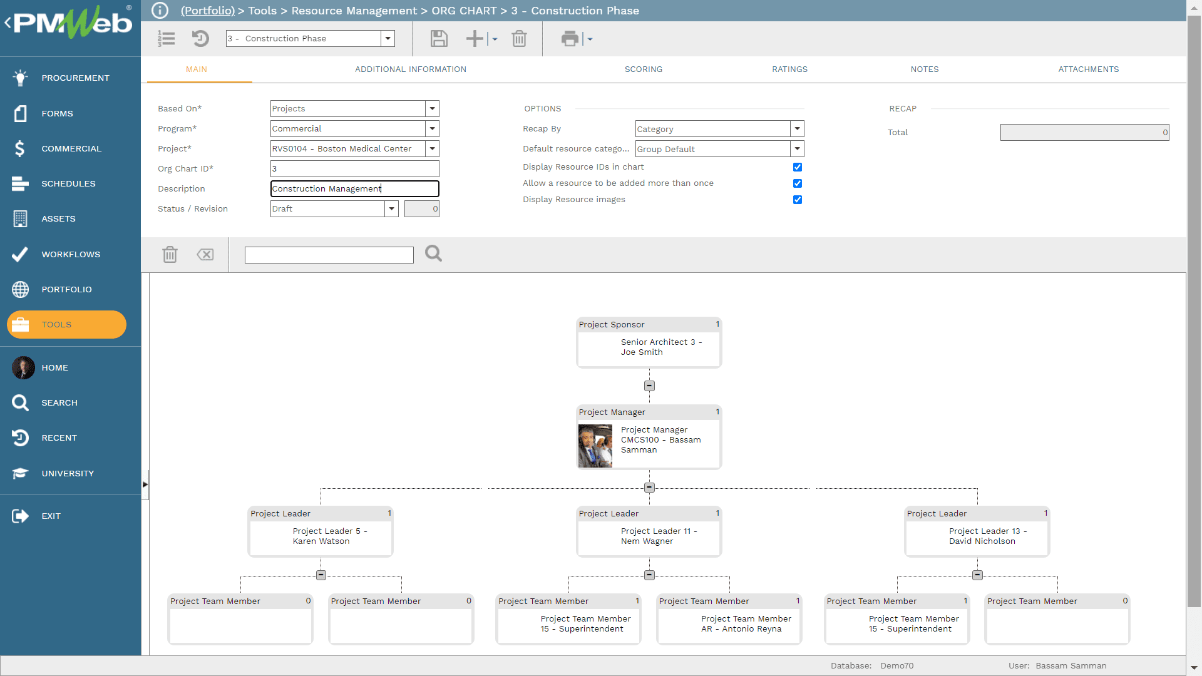Open the print options dropdown arrow

tap(590, 39)
